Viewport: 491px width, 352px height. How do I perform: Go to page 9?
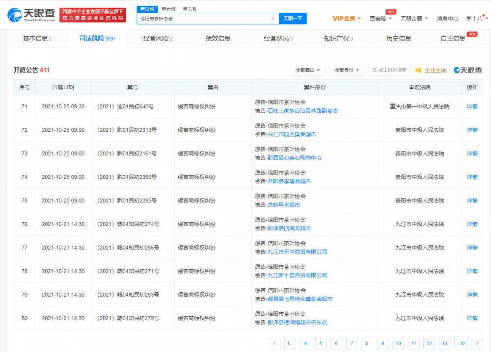(x=382, y=343)
